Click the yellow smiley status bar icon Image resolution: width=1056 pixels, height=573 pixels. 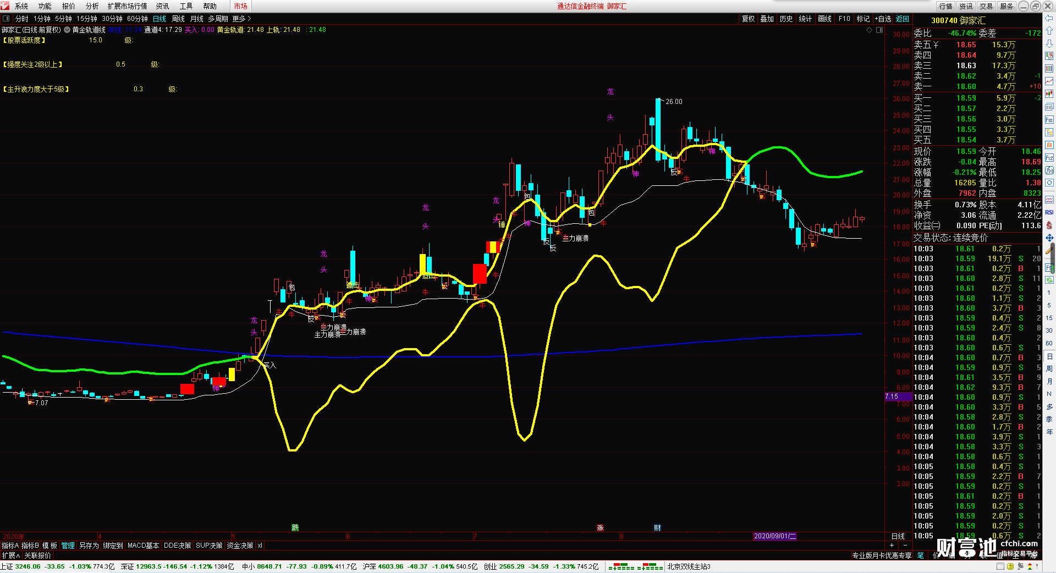(1010, 566)
